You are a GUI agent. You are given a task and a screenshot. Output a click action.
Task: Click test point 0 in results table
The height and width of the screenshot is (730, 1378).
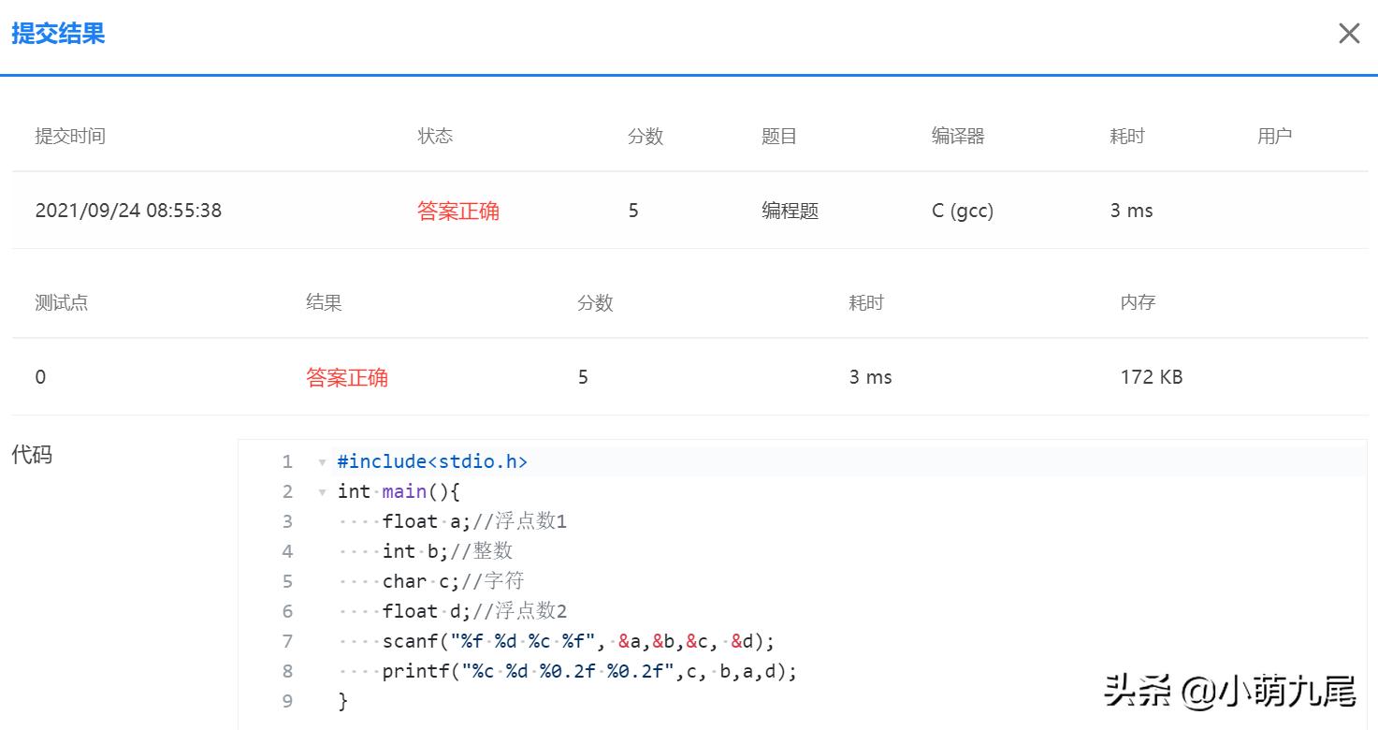point(39,376)
